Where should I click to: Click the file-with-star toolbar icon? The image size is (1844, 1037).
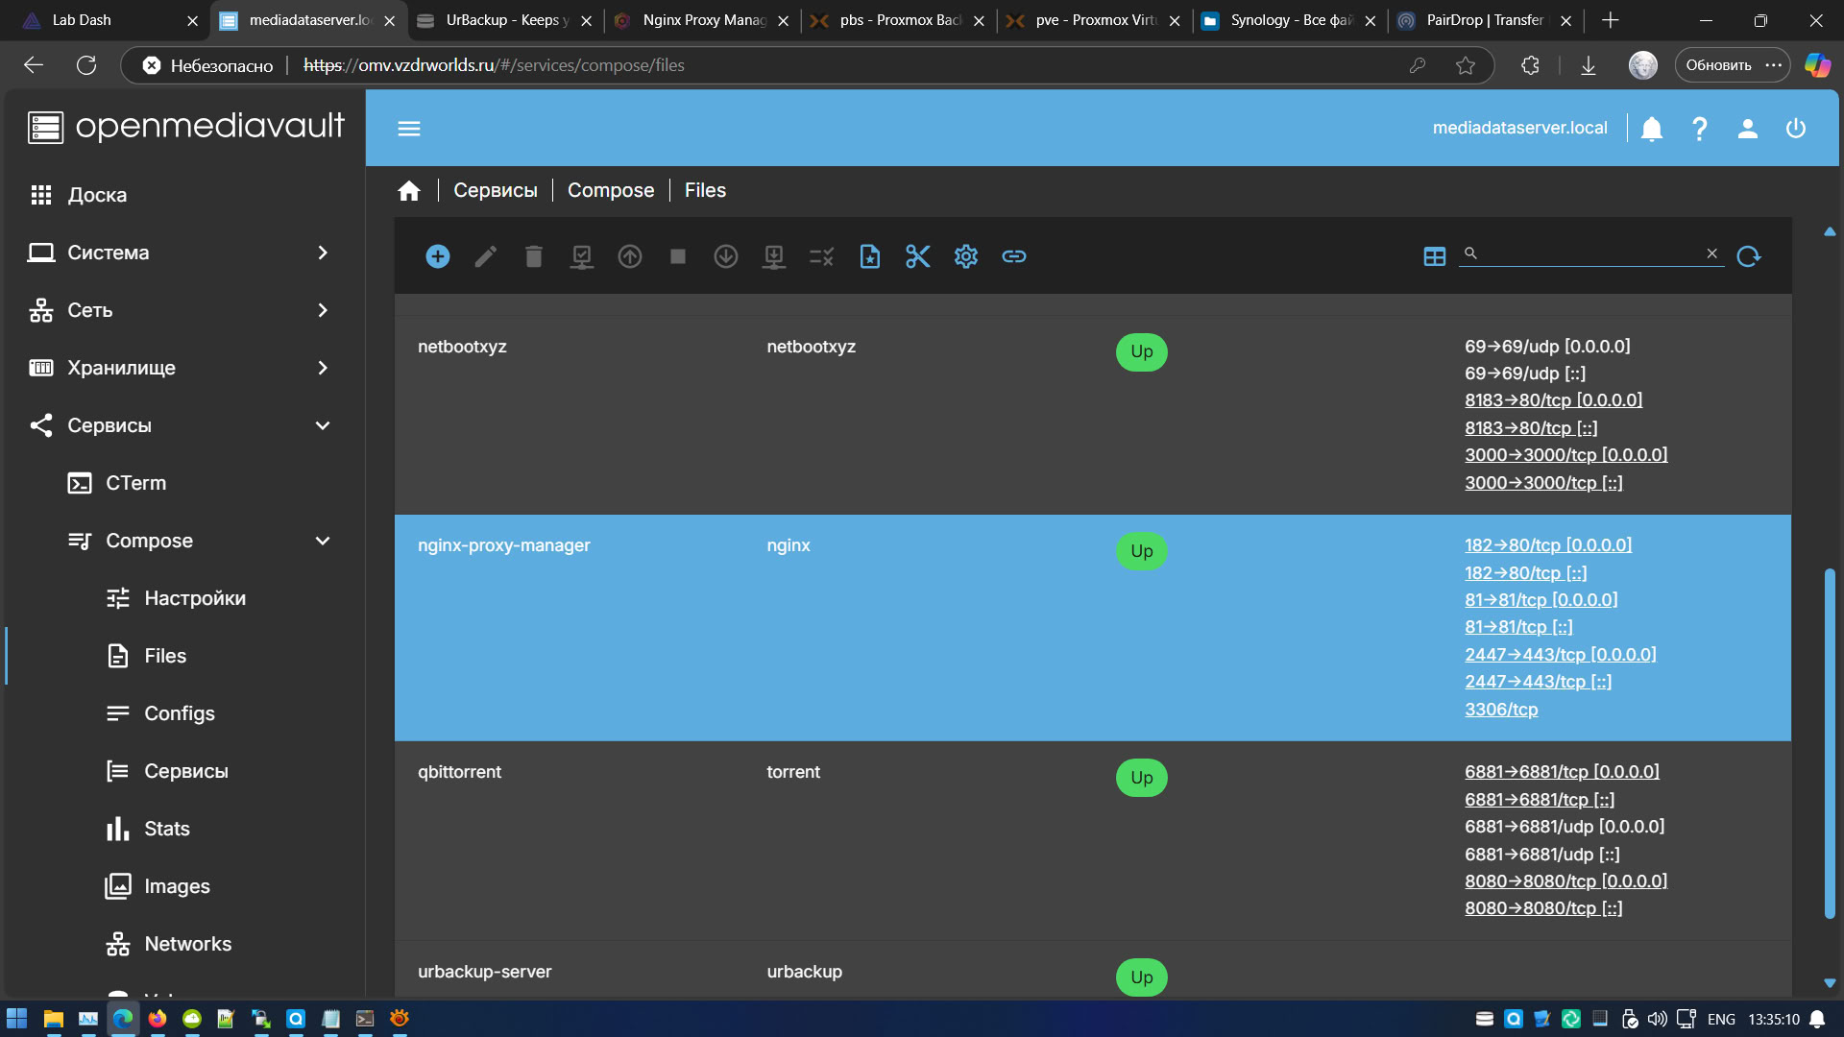[x=869, y=256]
